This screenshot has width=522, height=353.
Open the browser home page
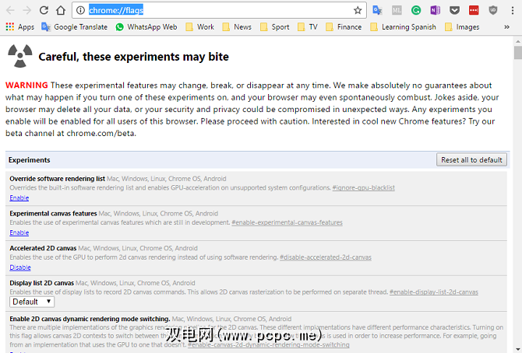tap(61, 10)
